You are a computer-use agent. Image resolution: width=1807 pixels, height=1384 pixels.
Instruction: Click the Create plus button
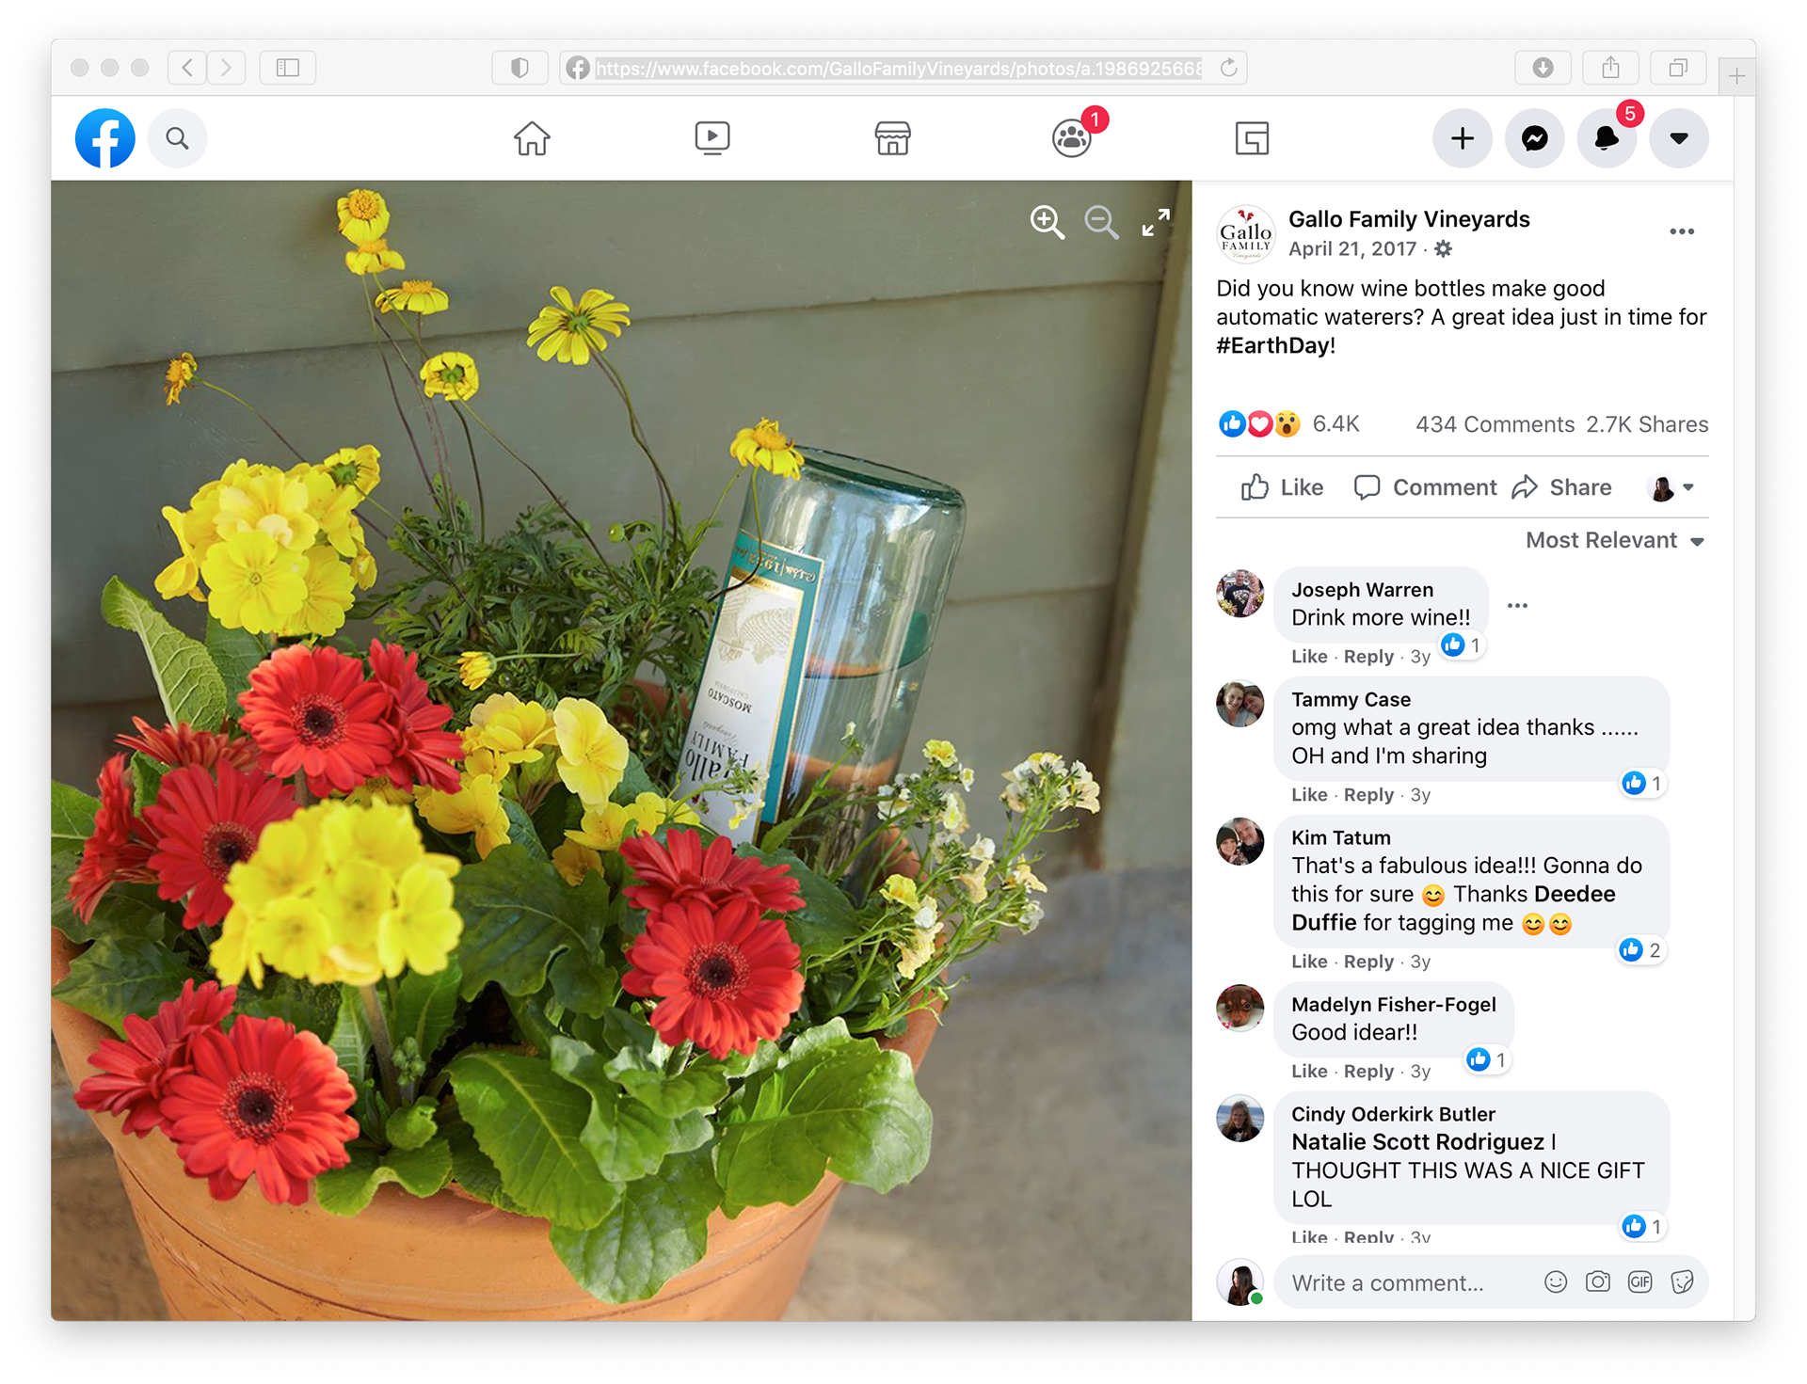[1462, 138]
